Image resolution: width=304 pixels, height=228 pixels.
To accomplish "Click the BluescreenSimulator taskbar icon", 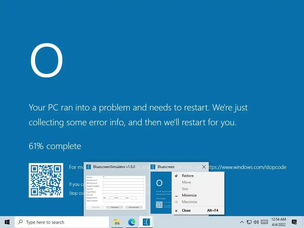I will [x=146, y=222].
